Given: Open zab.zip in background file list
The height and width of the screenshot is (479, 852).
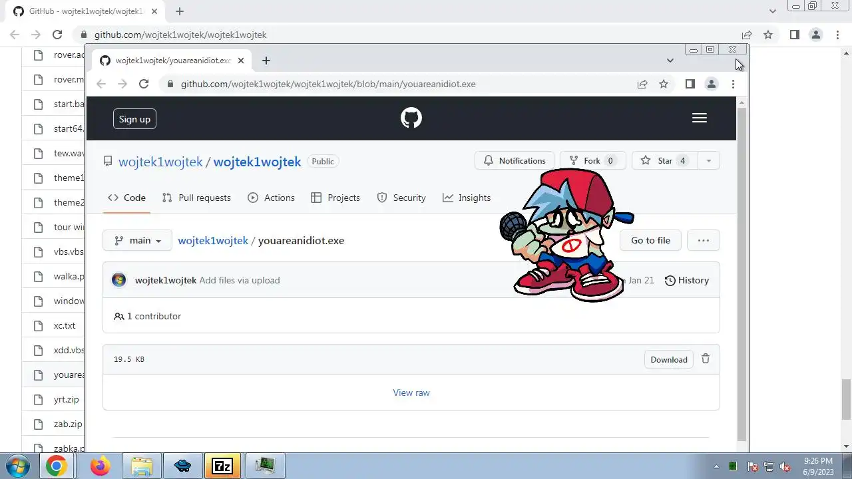Looking at the screenshot, I should [68, 424].
